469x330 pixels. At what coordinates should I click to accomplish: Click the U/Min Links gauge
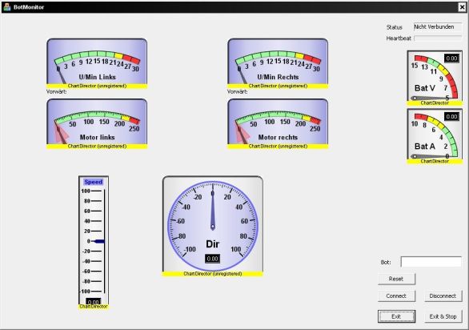tap(97, 63)
